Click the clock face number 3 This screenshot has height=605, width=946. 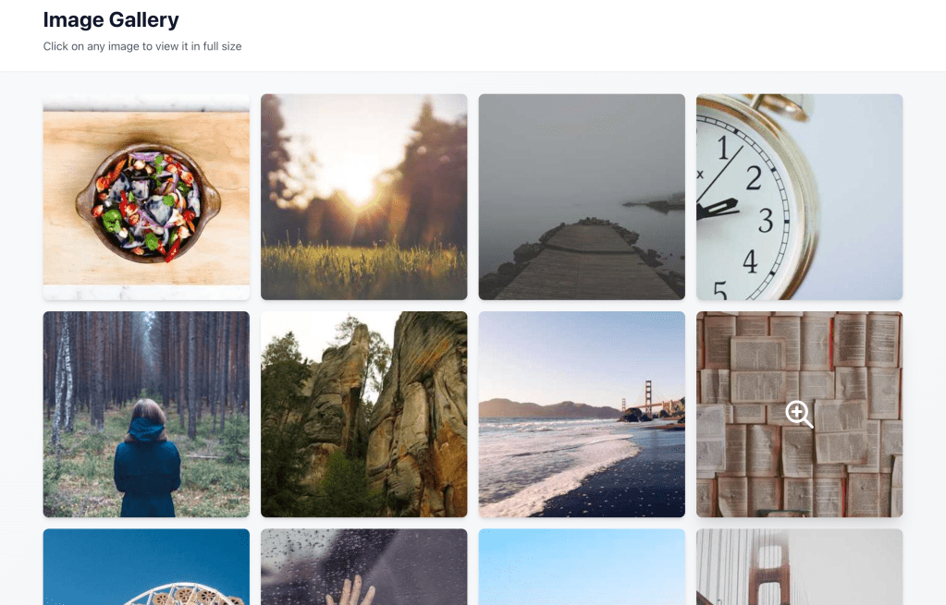click(766, 221)
